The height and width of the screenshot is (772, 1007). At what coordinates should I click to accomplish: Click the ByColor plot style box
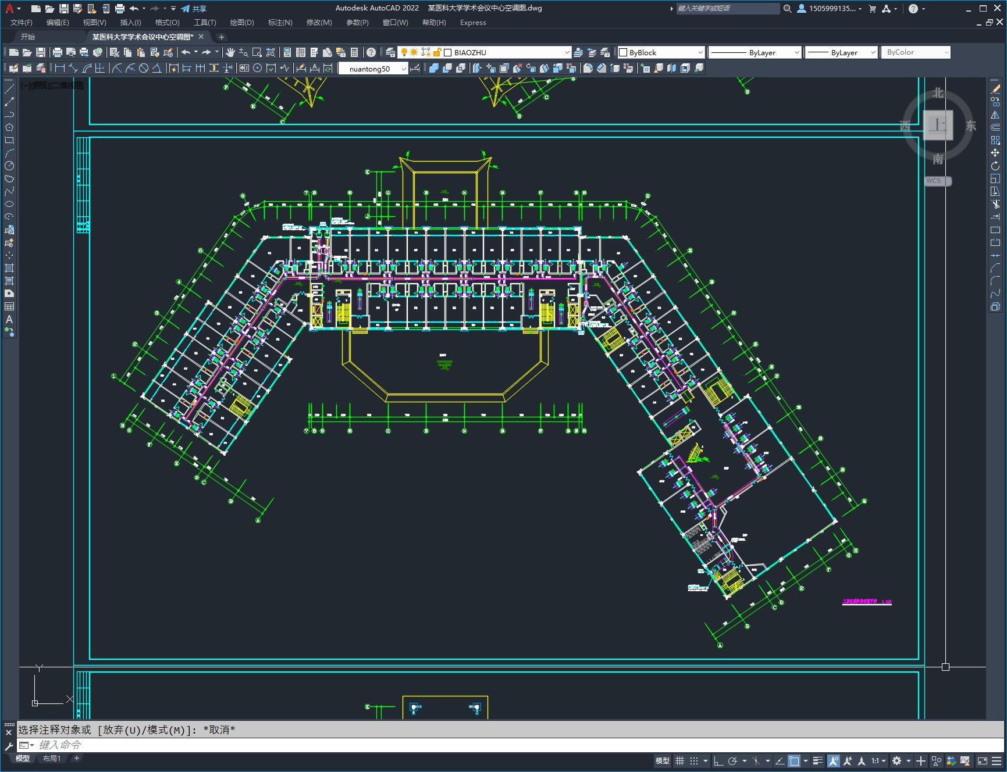(x=915, y=52)
